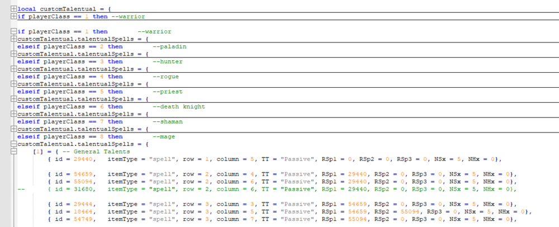Collapse the '[1] = { -- General Talents' block
This screenshot has height=227, width=559.
(13, 152)
